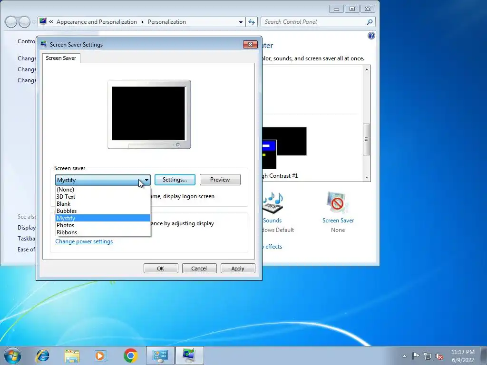The width and height of the screenshot is (487, 365).
Task: Click themes list scroll down arrow
Action: point(367,178)
